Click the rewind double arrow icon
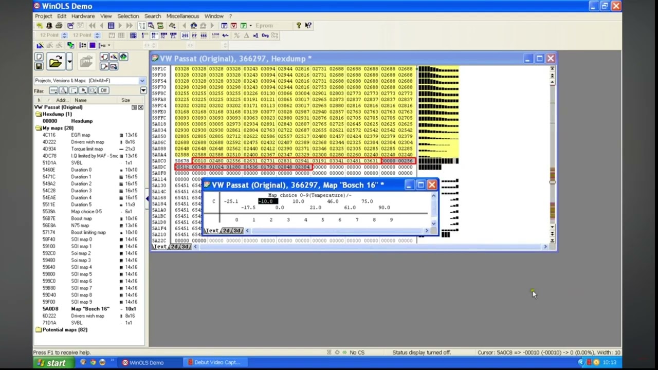This screenshot has width=658, height=370. (x=92, y=26)
